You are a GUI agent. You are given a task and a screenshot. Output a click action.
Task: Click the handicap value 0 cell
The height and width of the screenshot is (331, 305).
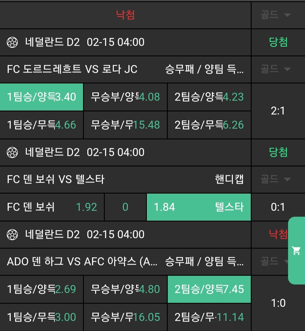pos(125,207)
